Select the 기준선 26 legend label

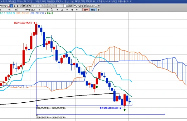[11, 13]
